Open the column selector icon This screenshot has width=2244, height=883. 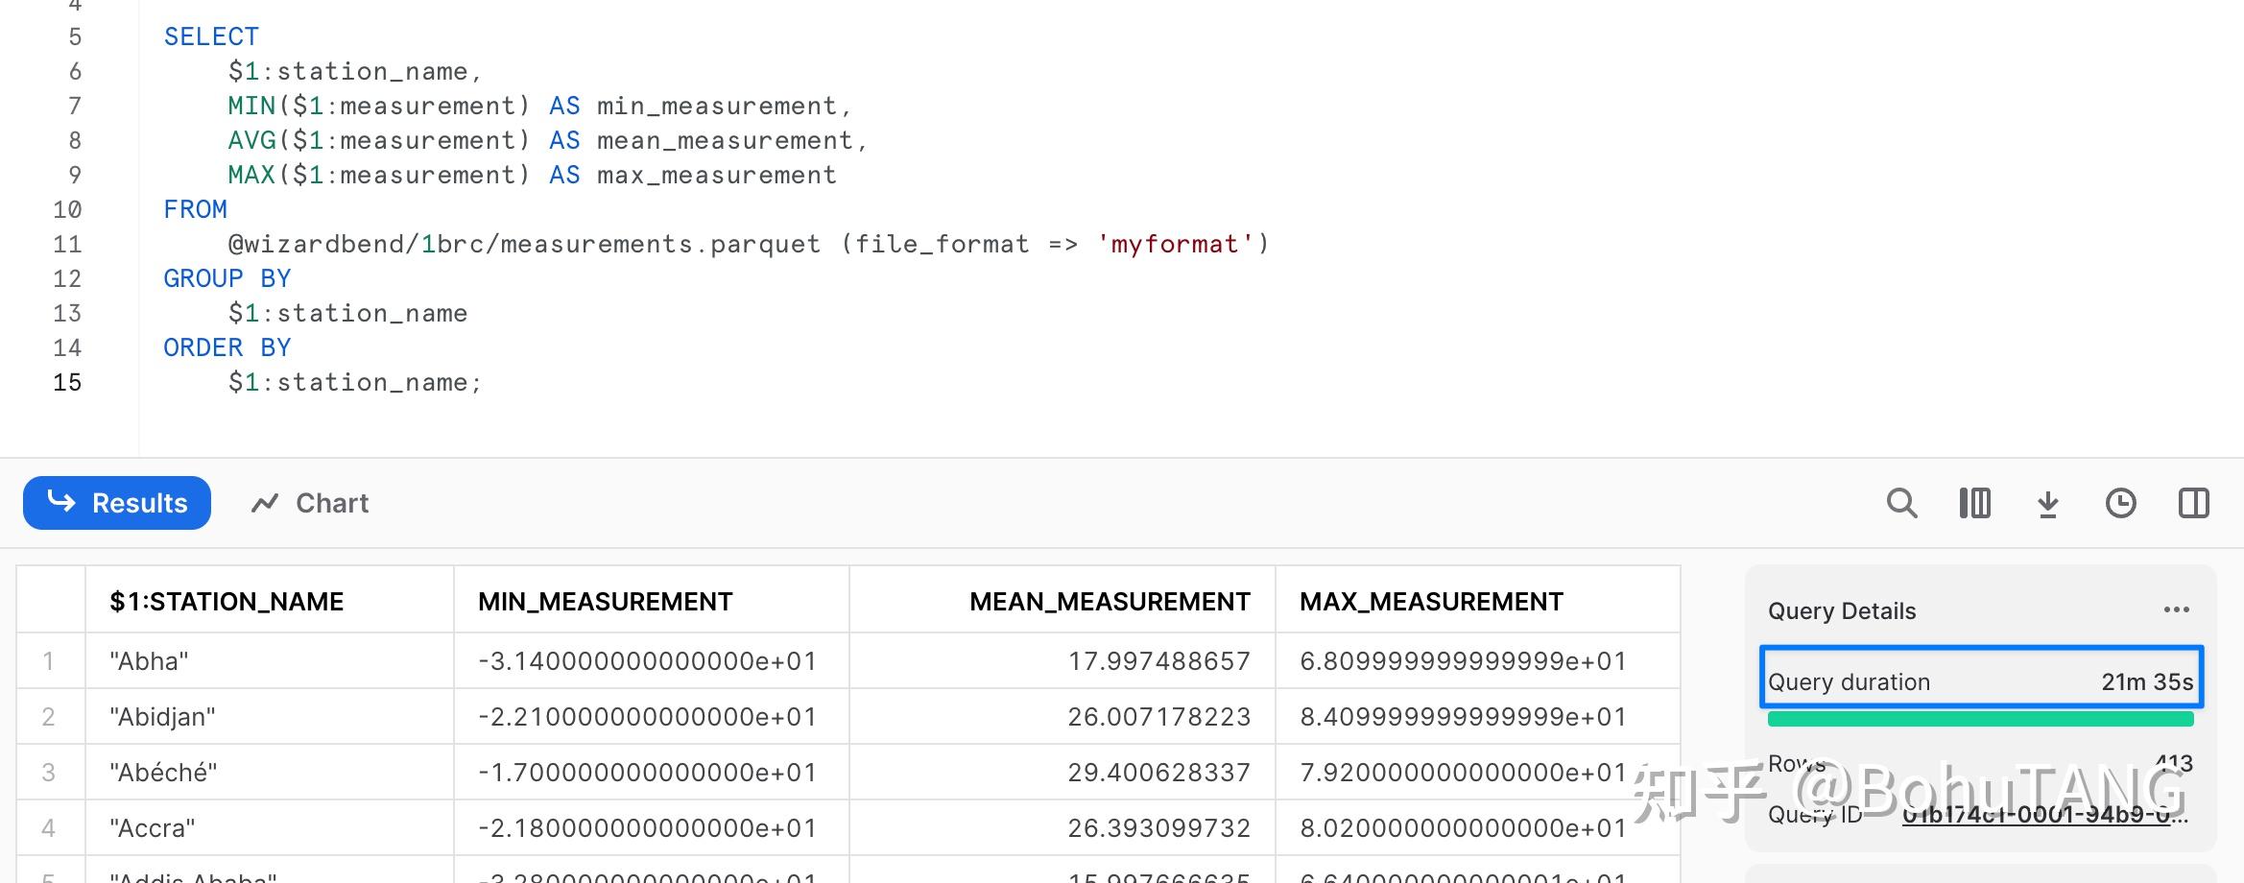[1974, 503]
